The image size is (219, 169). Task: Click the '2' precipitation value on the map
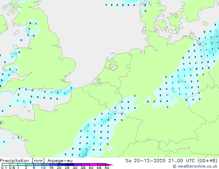pos(108,120)
